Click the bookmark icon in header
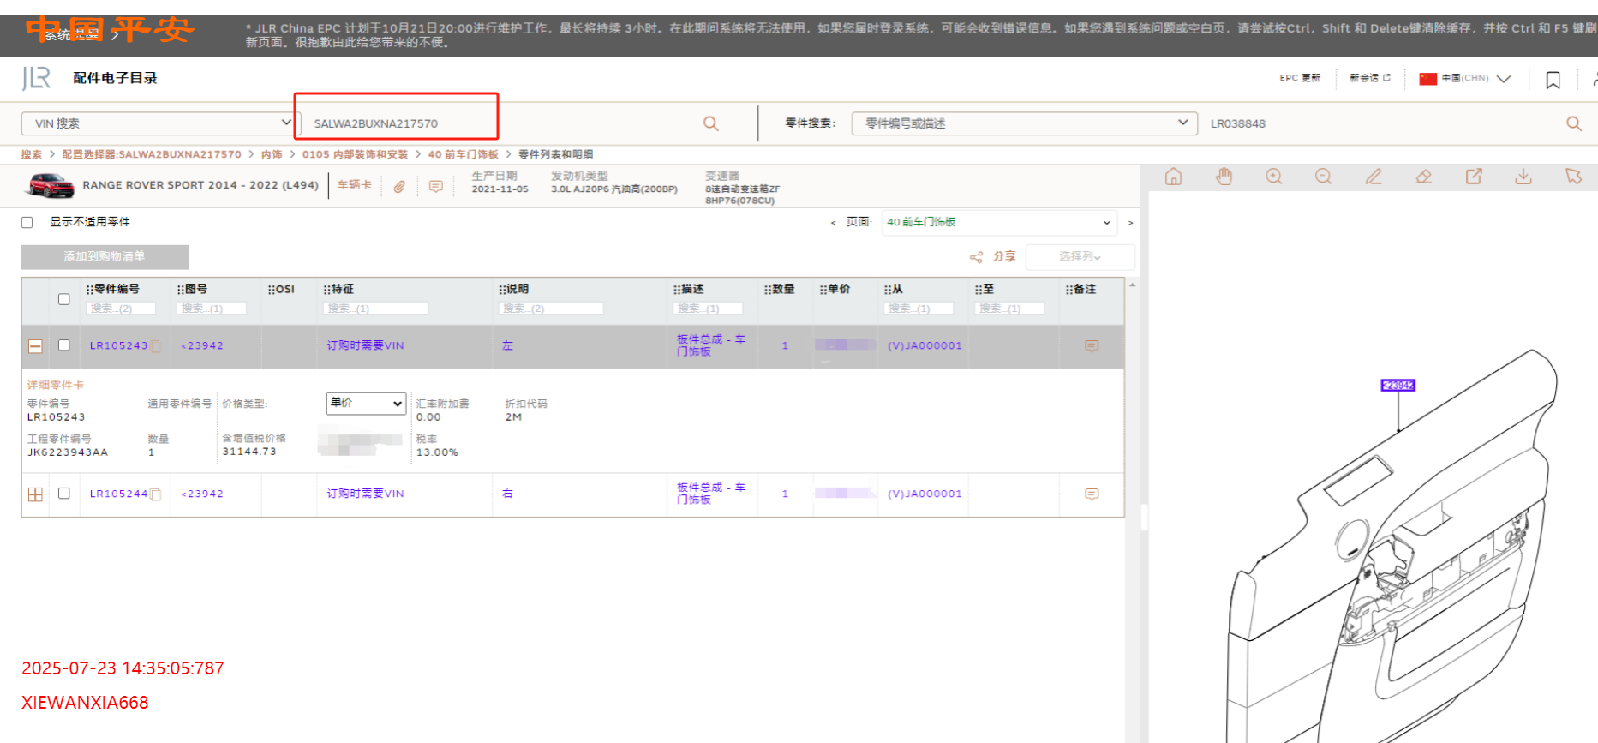Screen dimensions: 1598x743 tap(1553, 80)
